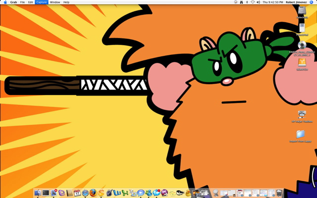Open the Trash in the Dock
317x198 pixels.
pos(279,193)
